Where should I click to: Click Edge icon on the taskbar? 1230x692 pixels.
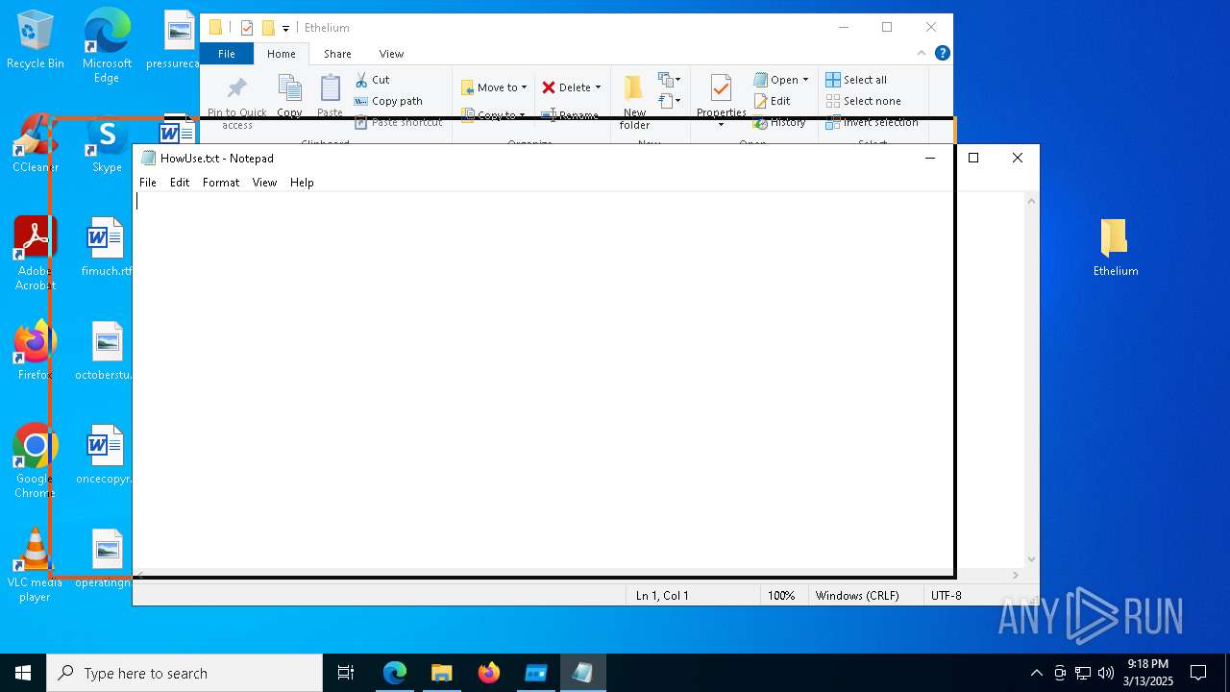click(x=395, y=673)
